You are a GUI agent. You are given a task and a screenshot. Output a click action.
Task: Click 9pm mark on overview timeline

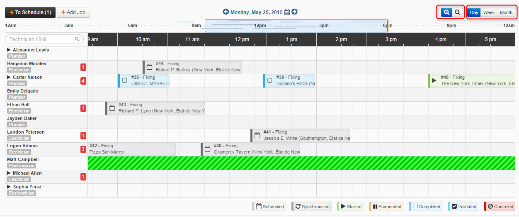click(451, 25)
